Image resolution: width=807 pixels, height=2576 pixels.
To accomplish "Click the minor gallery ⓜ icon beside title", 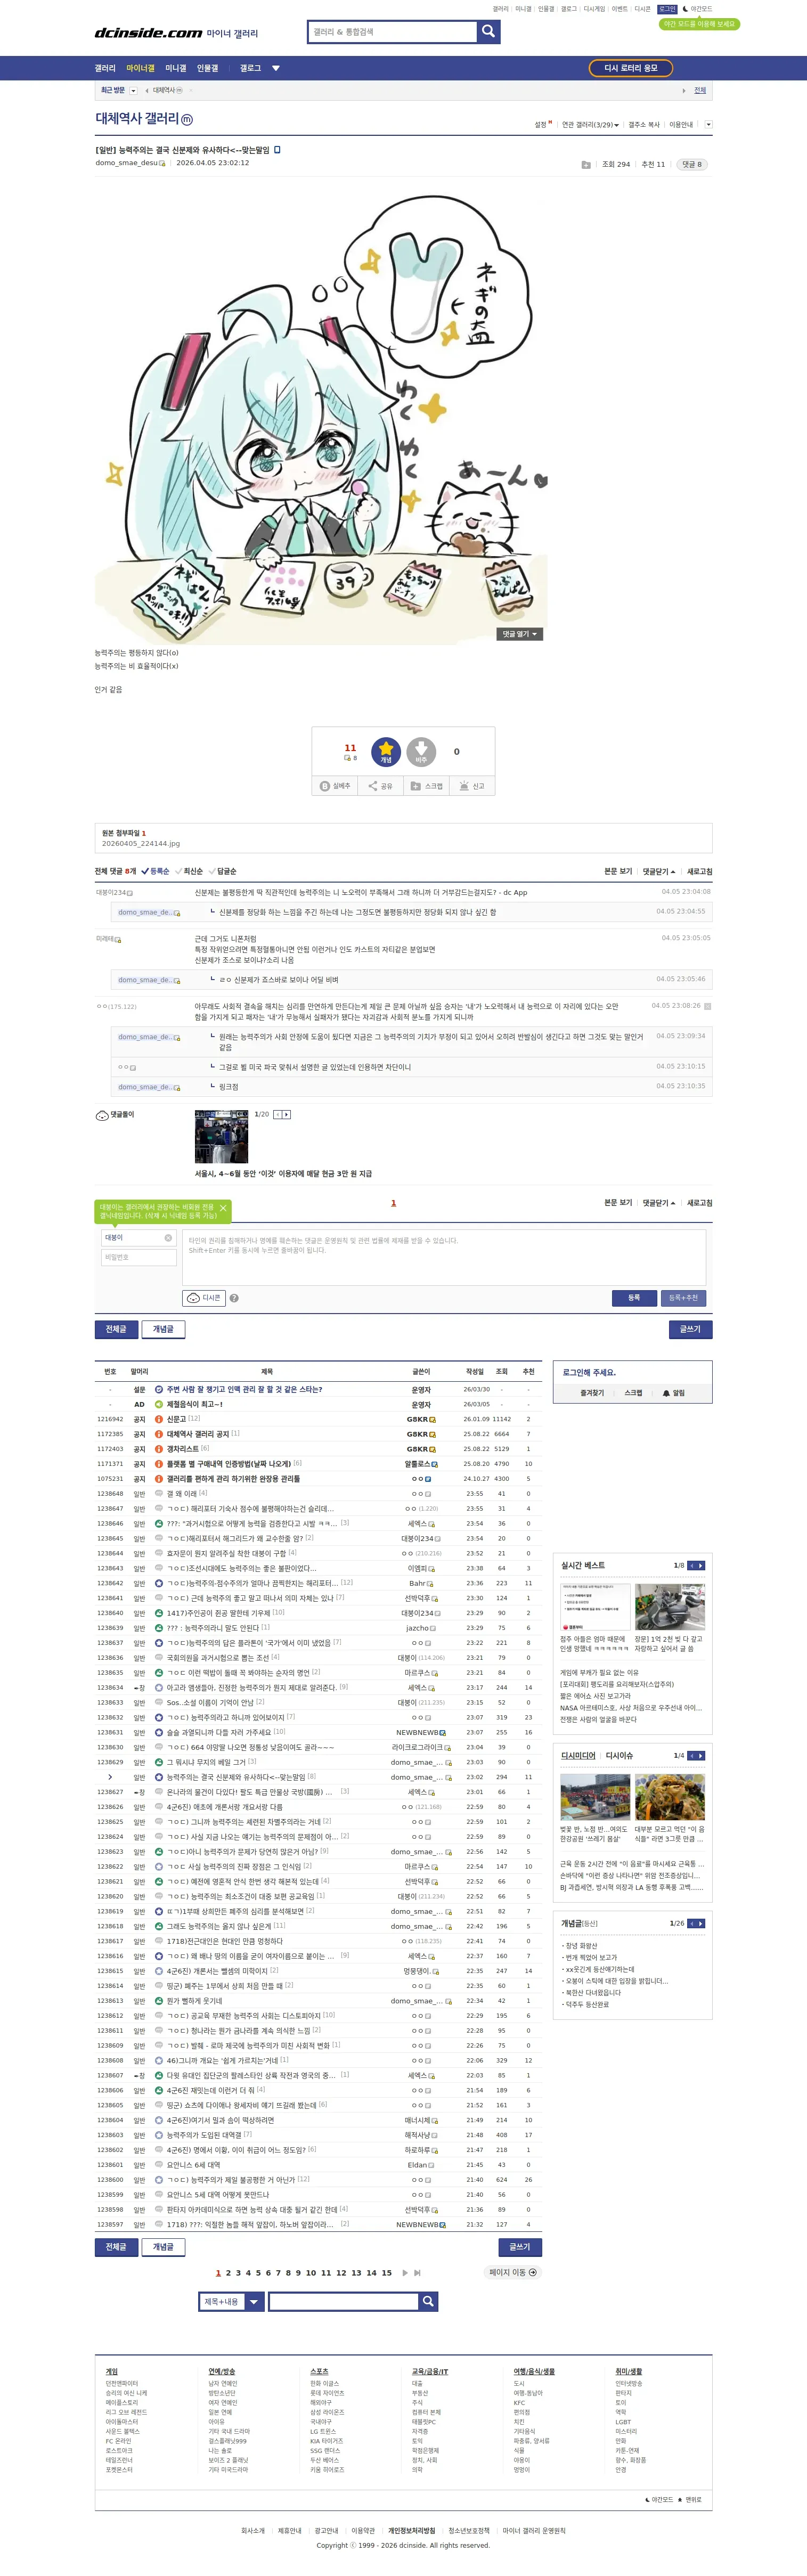I will [x=187, y=119].
